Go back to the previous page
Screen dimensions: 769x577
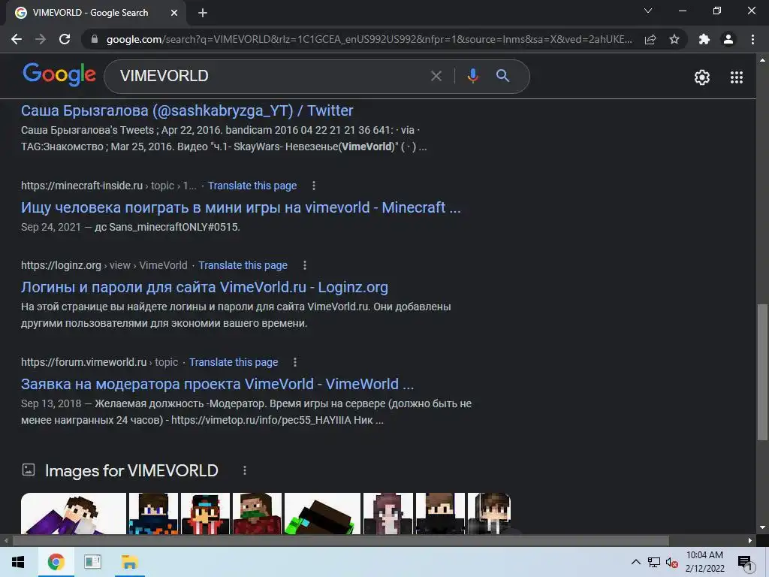click(x=17, y=39)
